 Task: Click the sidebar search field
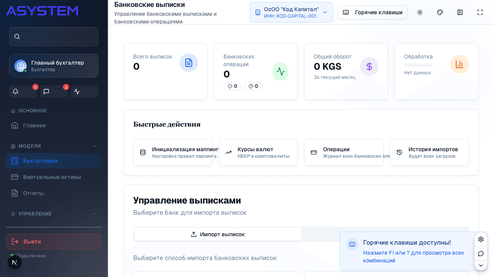54,36
